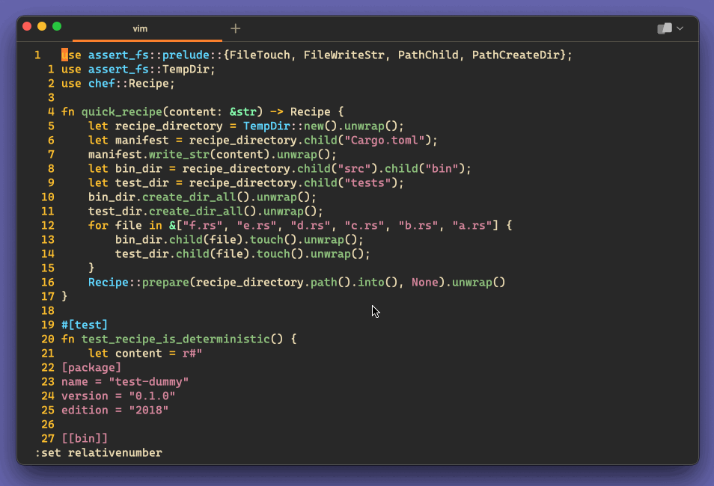Click the "[[bin]]" line at the bottom
The width and height of the screenshot is (714, 486).
pyautogui.click(x=85, y=438)
